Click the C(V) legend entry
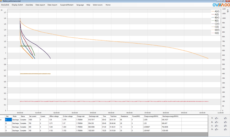Screen dimensions: 230x137 pos(216,24)
